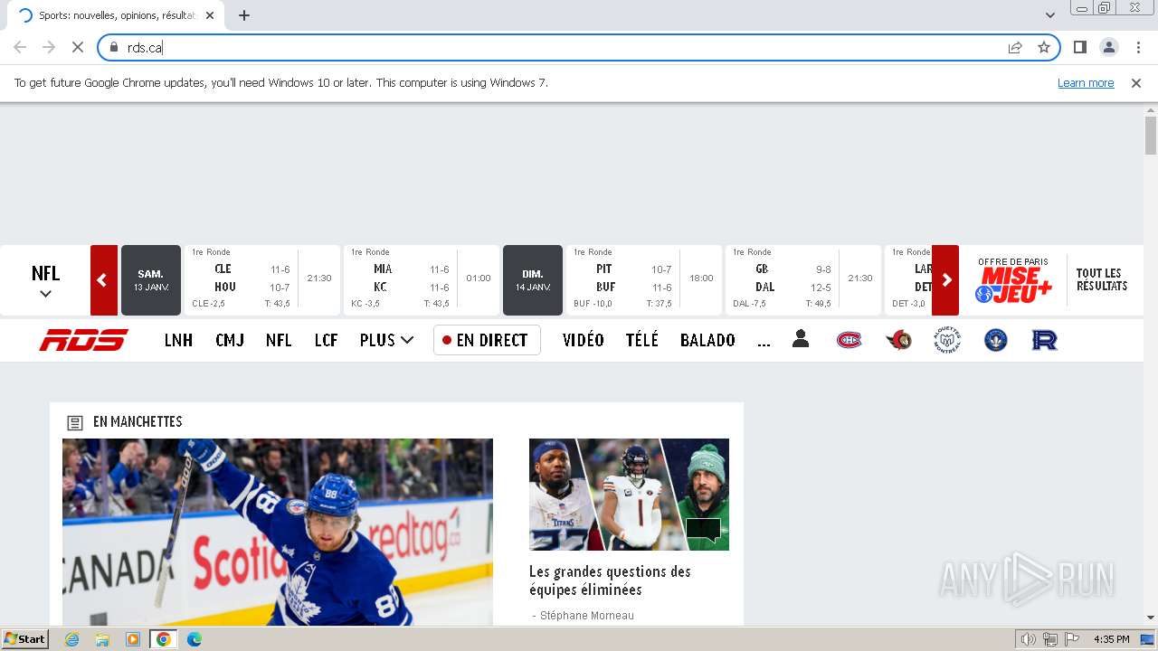Viewport: 1158px width, 651px height.
Task: Click author Stéphane Morneau
Action: [587, 616]
